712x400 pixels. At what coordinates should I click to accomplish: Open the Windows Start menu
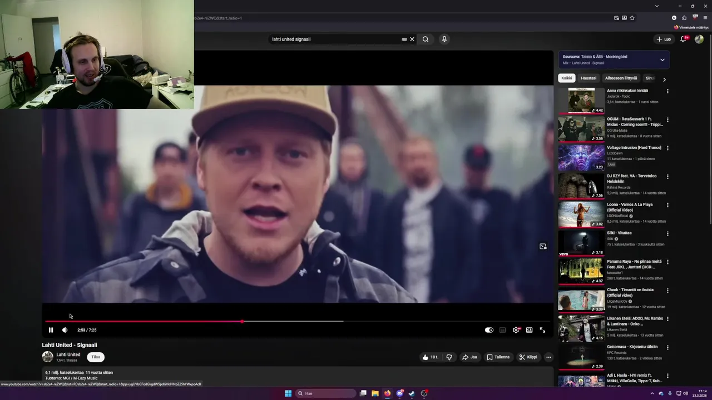pos(288,393)
